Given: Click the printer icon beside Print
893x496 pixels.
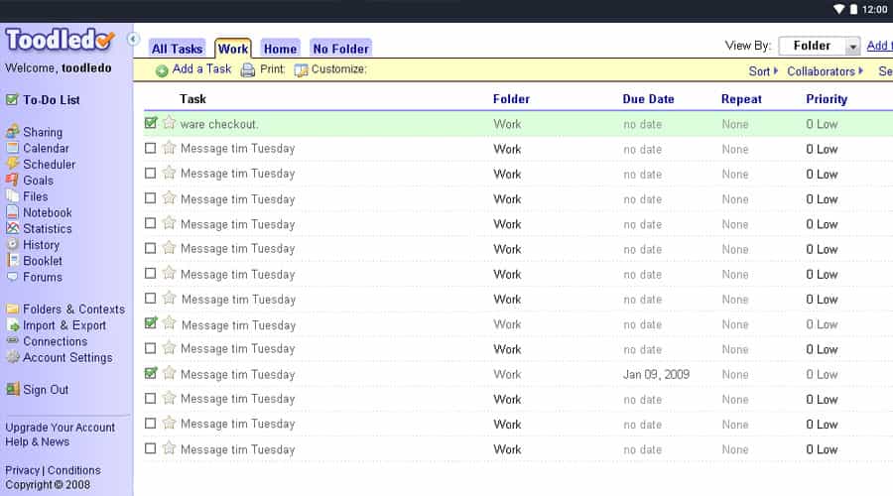Looking at the screenshot, I should tap(248, 70).
